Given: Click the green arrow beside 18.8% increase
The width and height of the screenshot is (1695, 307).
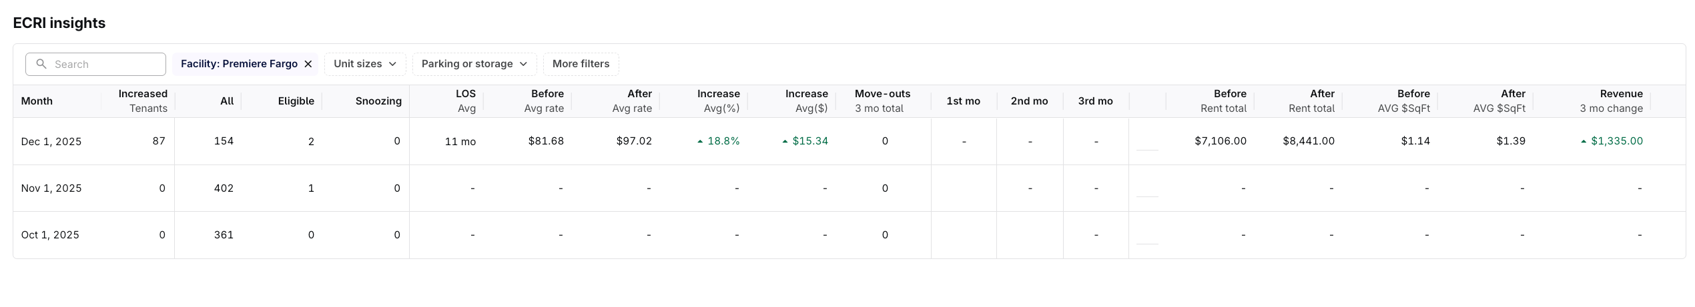Looking at the screenshot, I should click(x=700, y=141).
